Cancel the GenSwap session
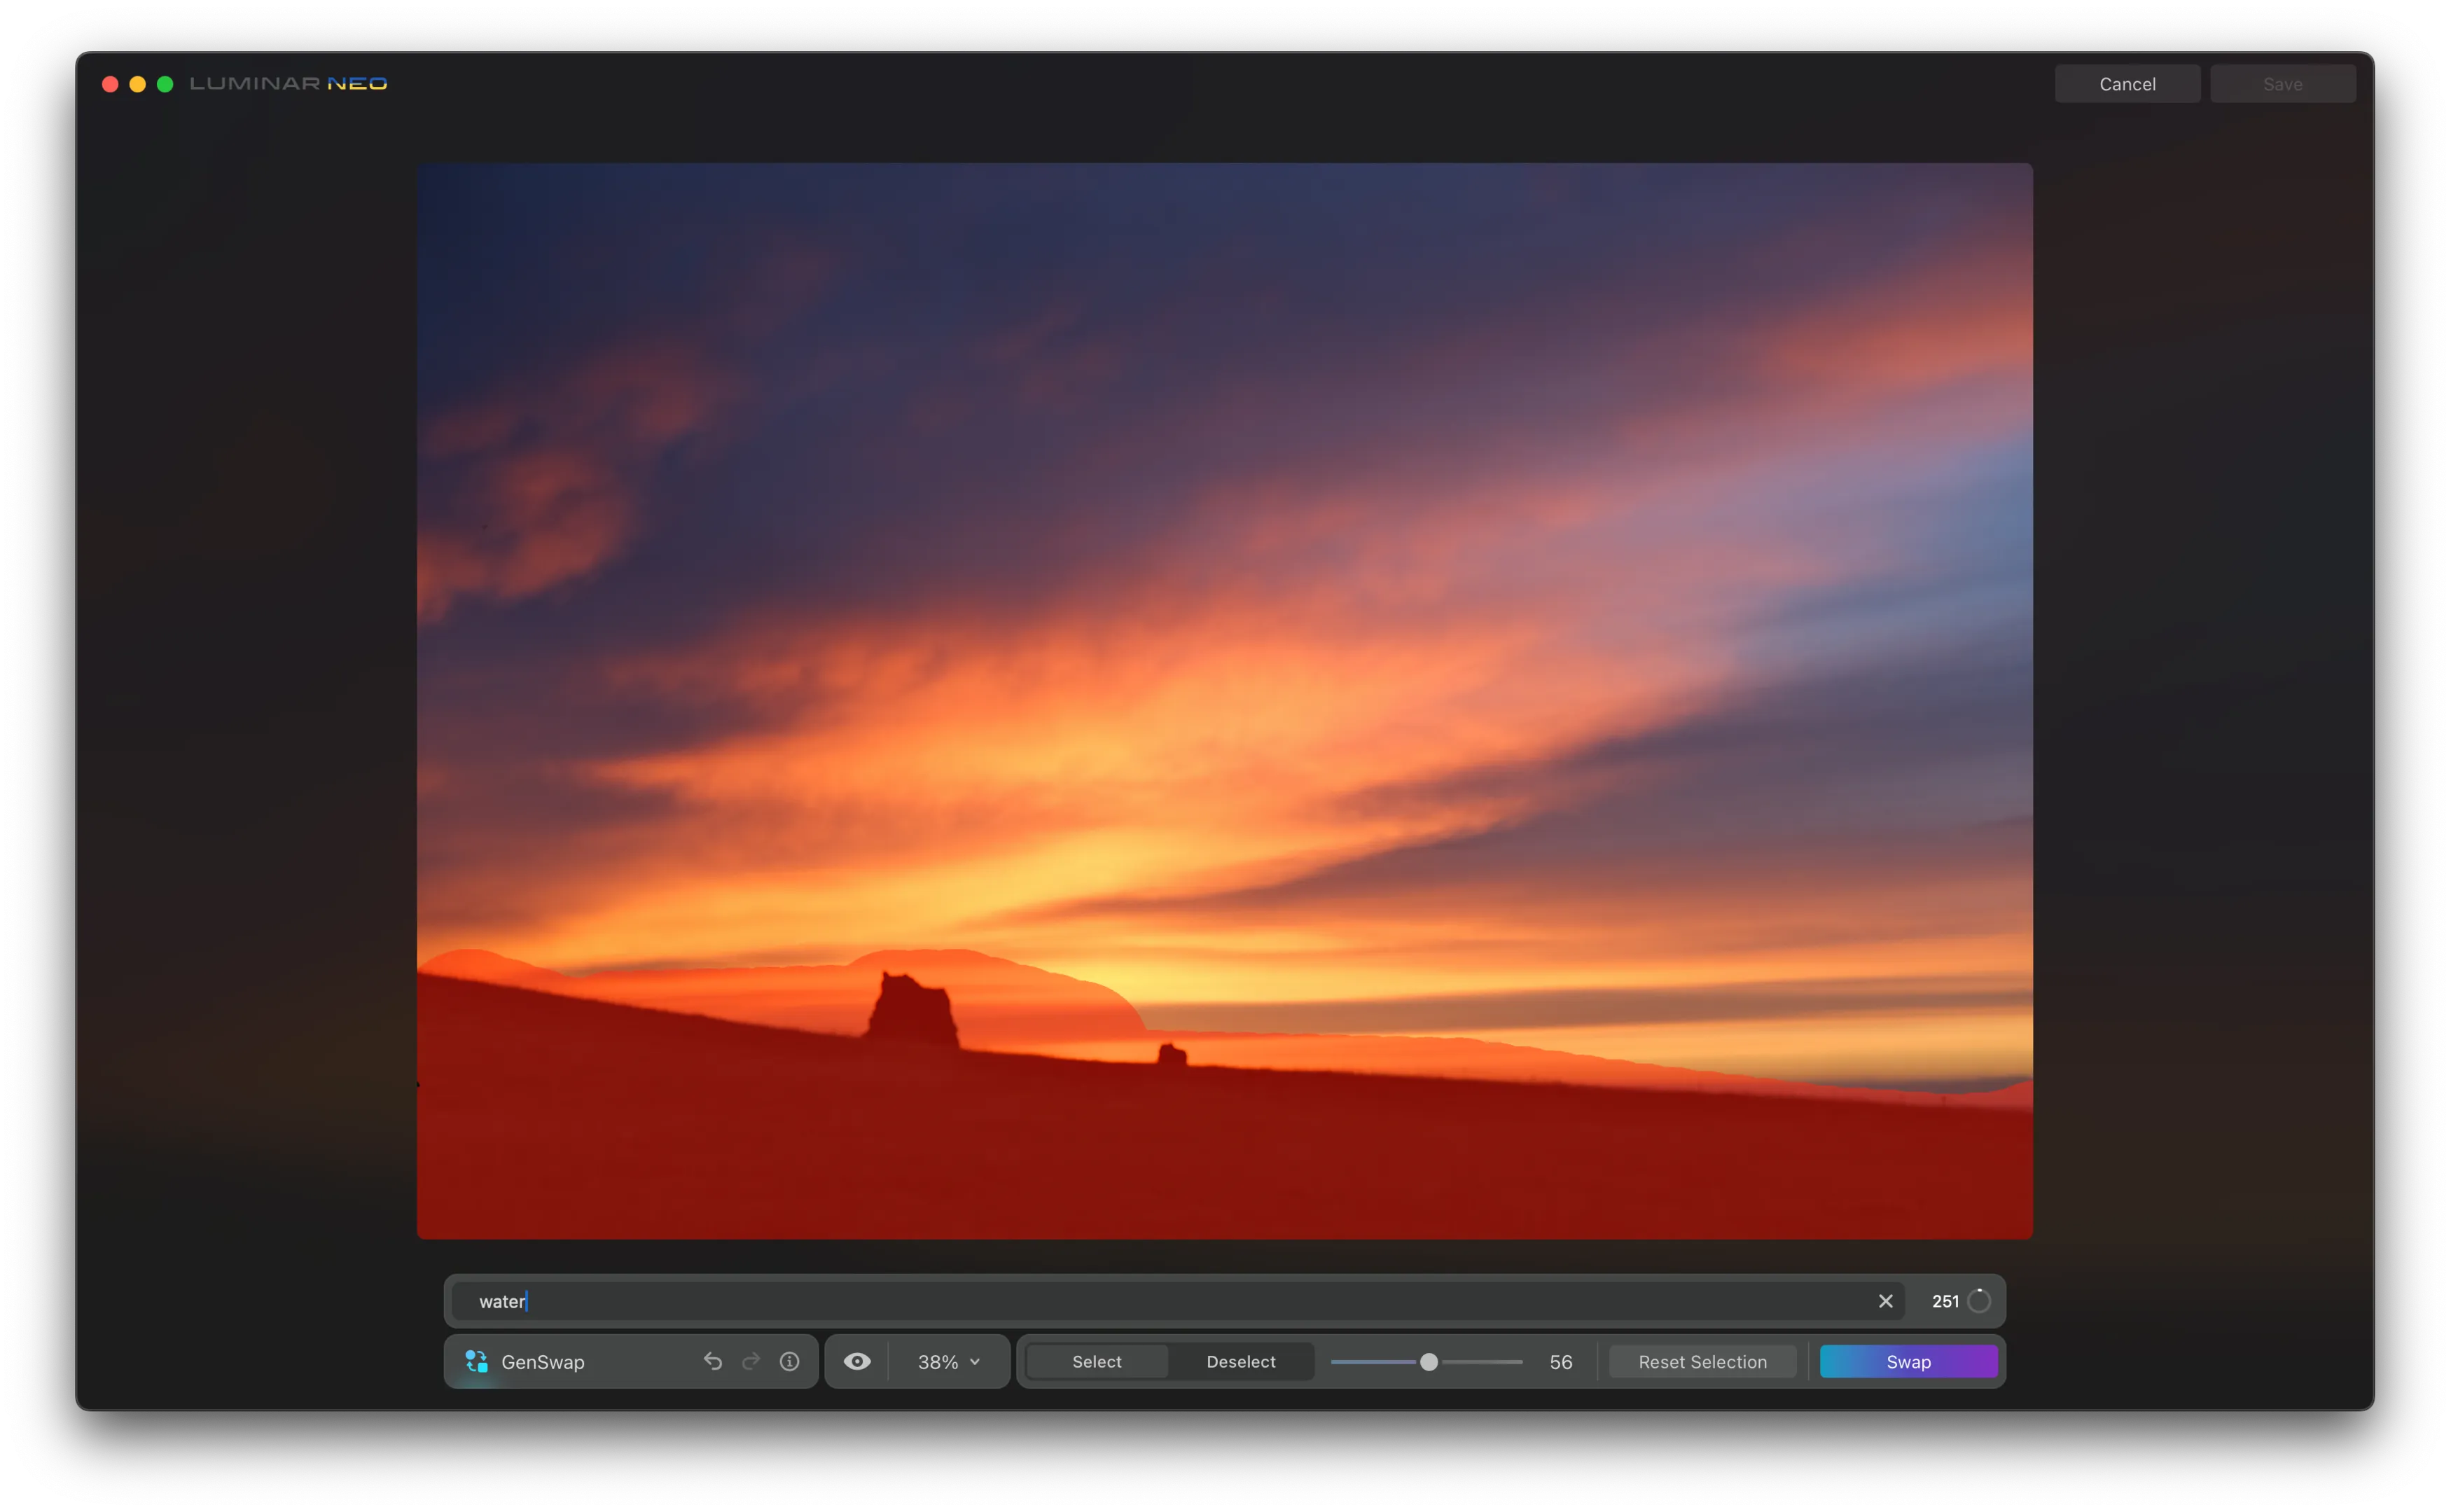This screenshot has width=2451, height=1512. point(2127,84)
